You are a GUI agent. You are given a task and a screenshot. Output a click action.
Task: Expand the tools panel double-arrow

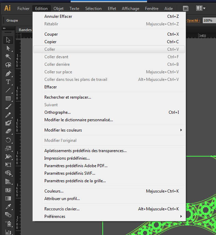point(4,28)
